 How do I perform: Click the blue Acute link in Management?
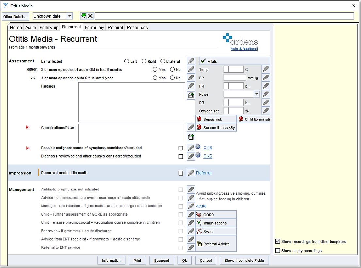coord(201,206)
